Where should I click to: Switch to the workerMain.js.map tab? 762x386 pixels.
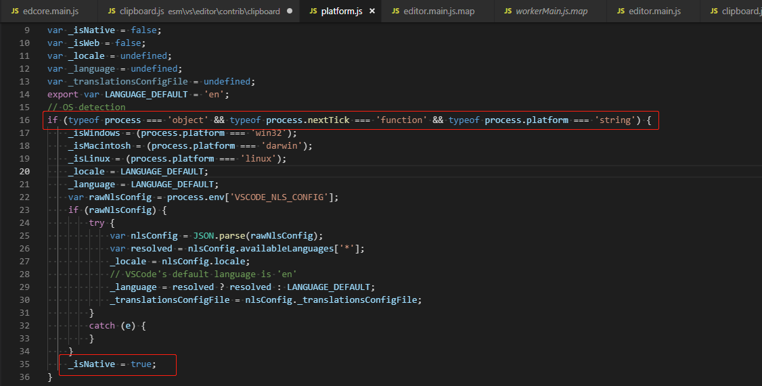[x=551, y=11]
